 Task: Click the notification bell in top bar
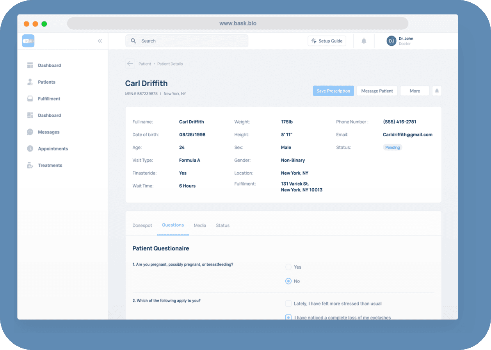tap(364, 41)
